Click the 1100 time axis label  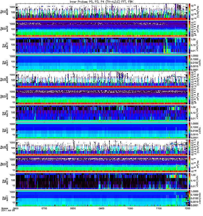point(159,208)
